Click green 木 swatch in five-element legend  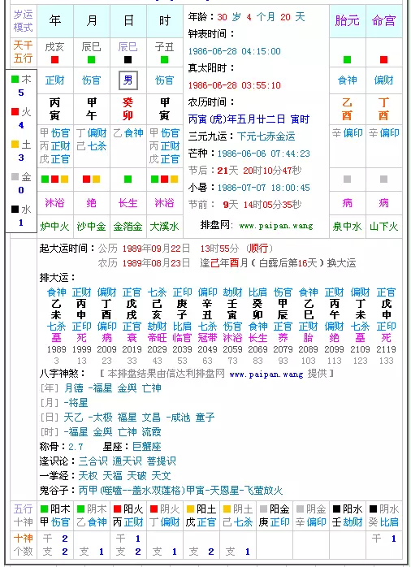[15, 79]
